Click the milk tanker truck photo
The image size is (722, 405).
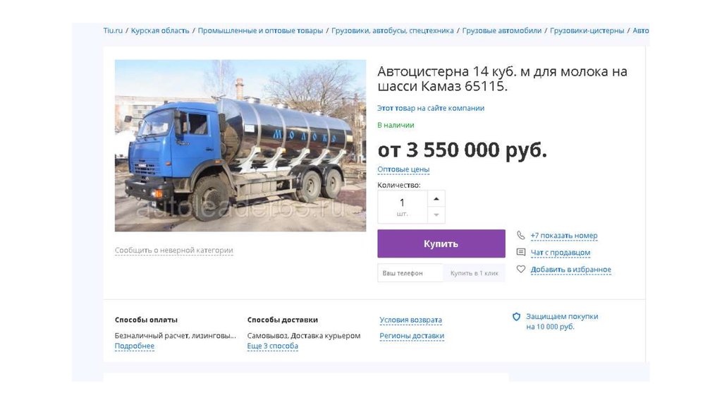click(240, 145)
